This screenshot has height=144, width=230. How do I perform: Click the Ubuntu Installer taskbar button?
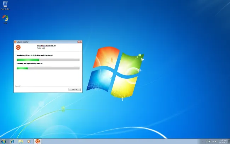(38, 142)
